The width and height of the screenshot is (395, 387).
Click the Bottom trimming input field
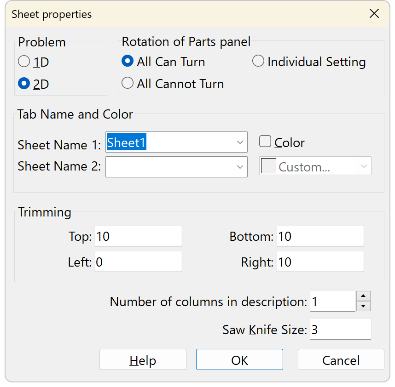[x=320, y=236]
